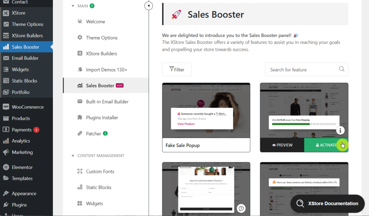
Task: Open the Filter button
Action: click(x=177, y=69)
